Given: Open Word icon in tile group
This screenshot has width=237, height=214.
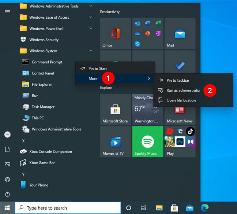Looking at the screenshot, I should [148, 23].
